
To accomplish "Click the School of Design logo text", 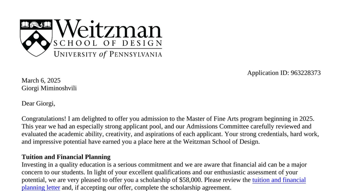I will pos(108,43).
